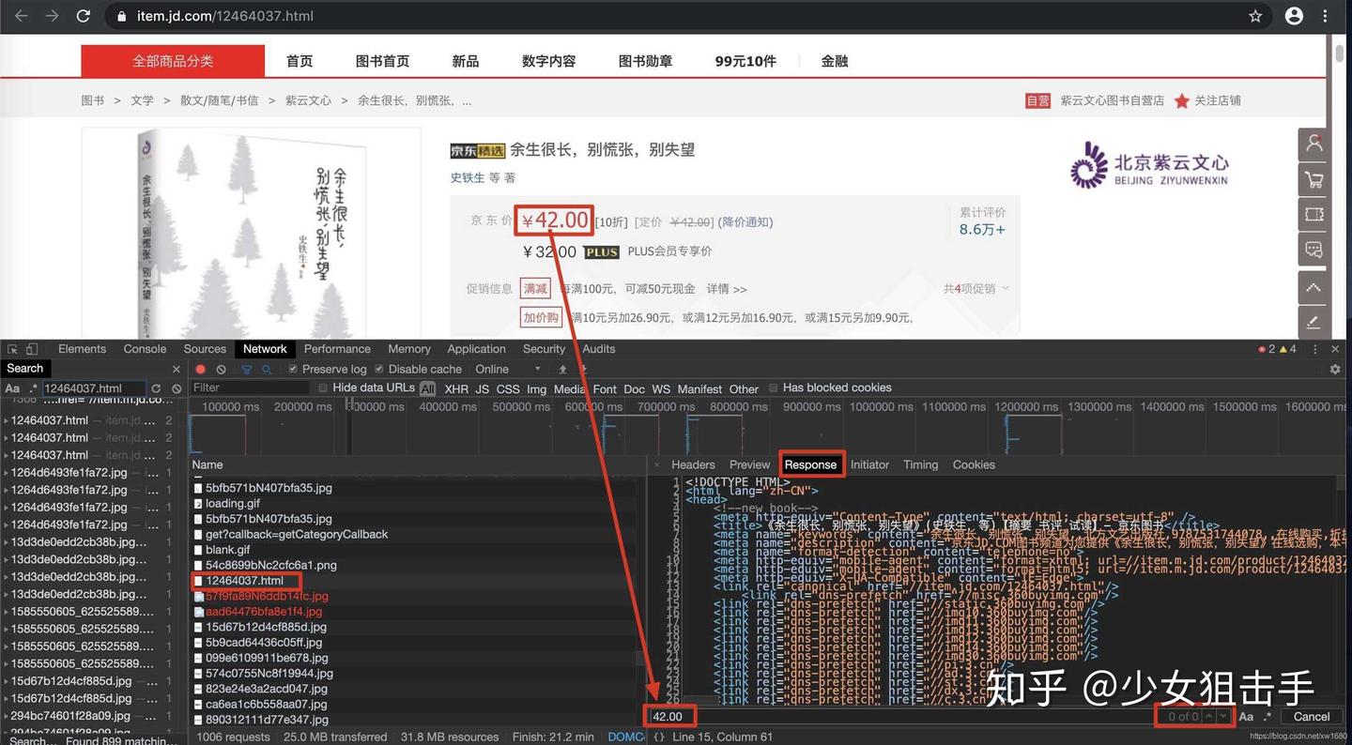1352x745 pixels.
Task: Refresh the search results in the Search panel
Action: coord(156,388)
